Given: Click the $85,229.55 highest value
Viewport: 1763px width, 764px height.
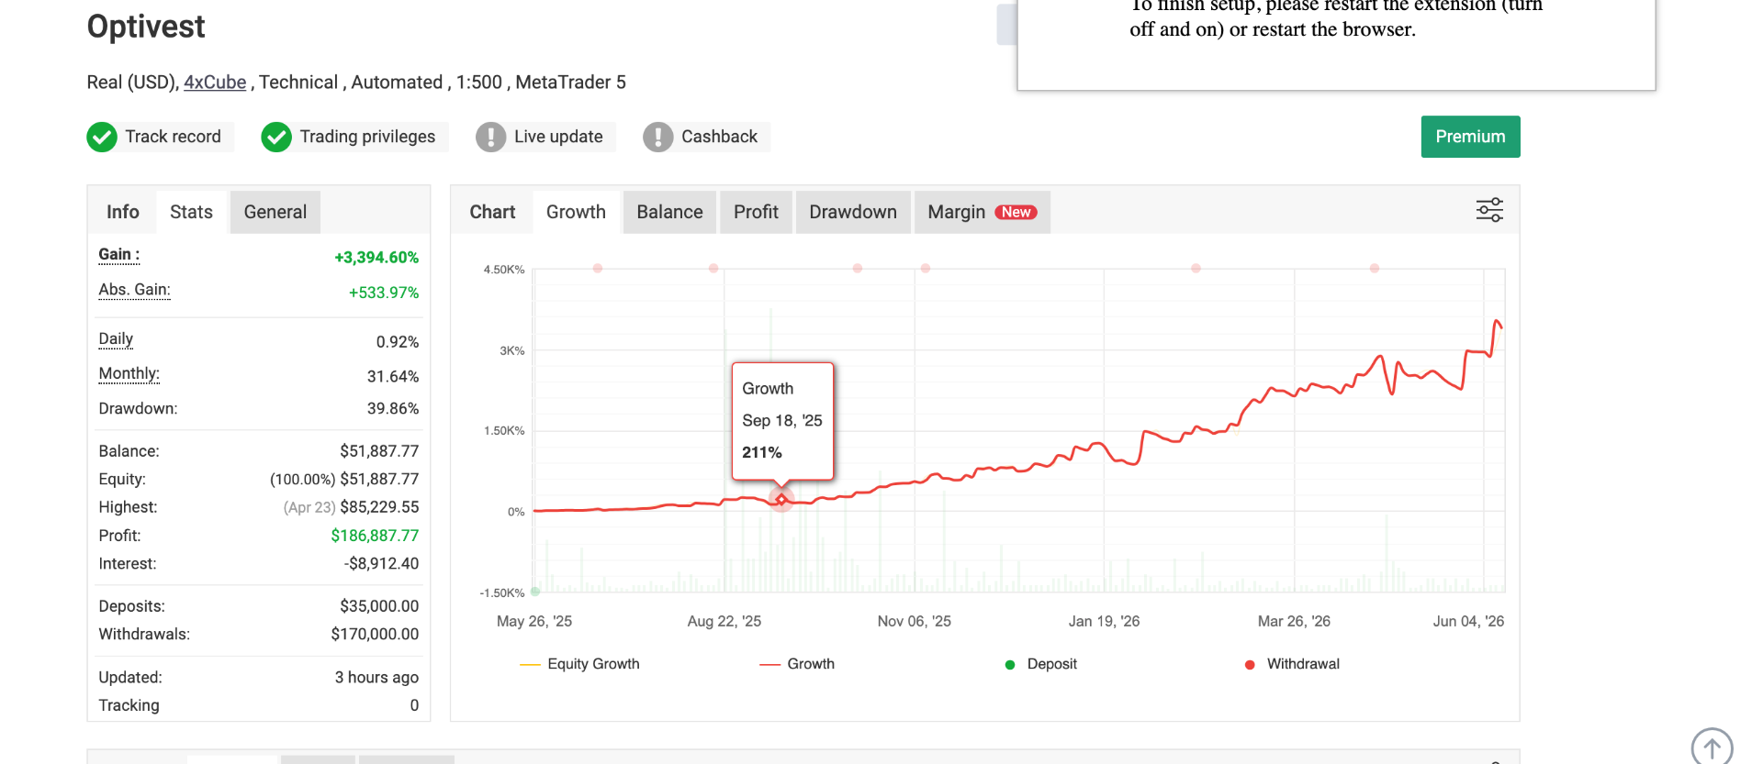Looking at the screenshot, I should point(379,507).
